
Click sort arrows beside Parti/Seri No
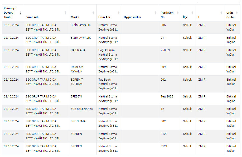tap(178, 13)
